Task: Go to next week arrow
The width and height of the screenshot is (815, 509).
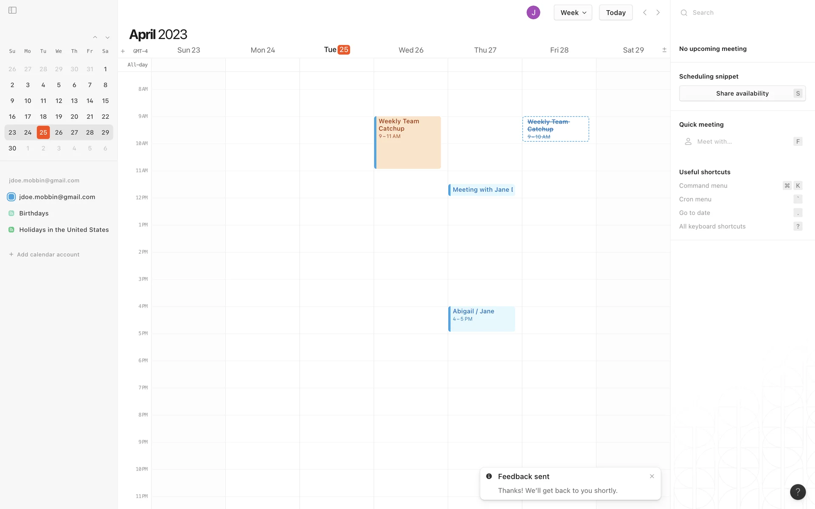Action: point(658,13)
